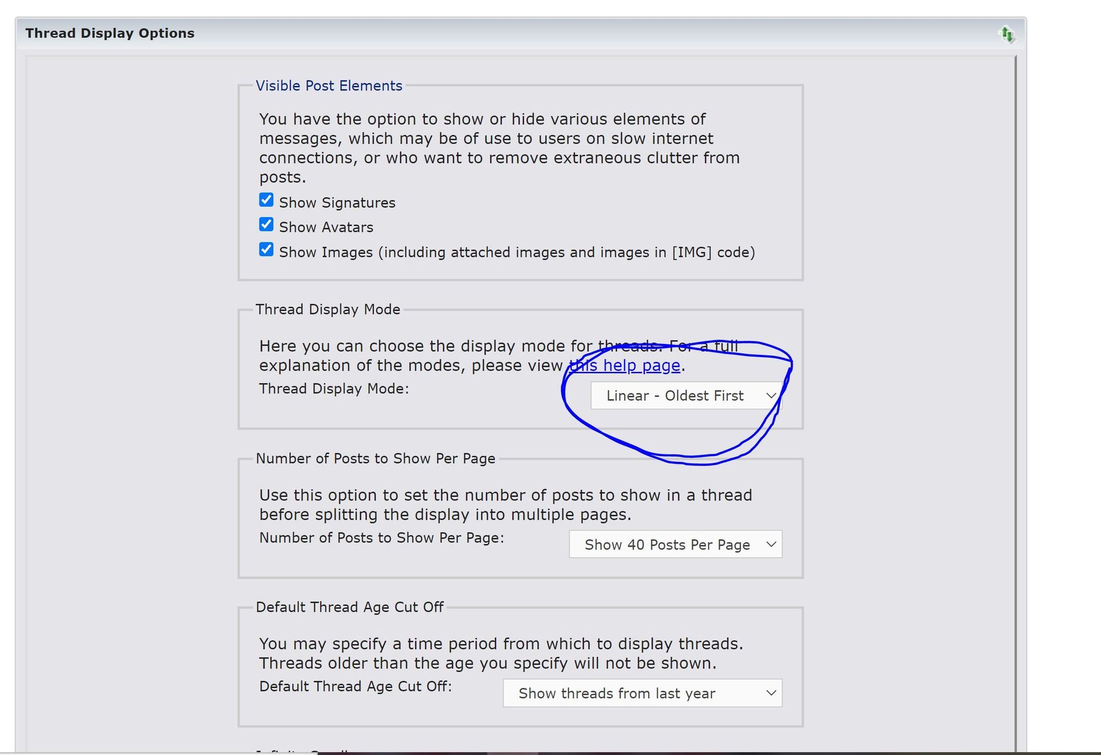Click the "Number of Posts to Show Per Page:" field label
The height and width of the screenshot is (755, 1101).
pos(382,538)
